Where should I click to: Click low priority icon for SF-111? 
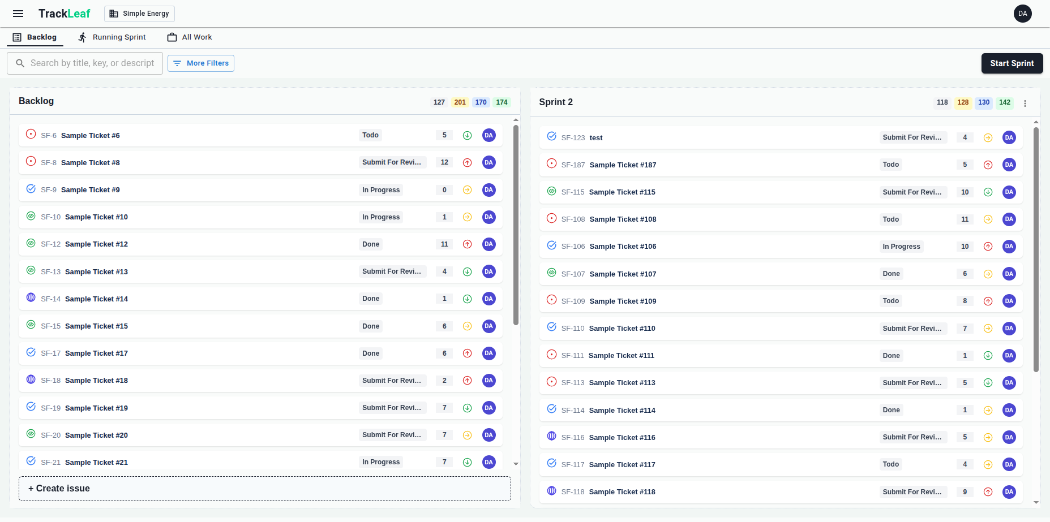click(x=988, y=356)
